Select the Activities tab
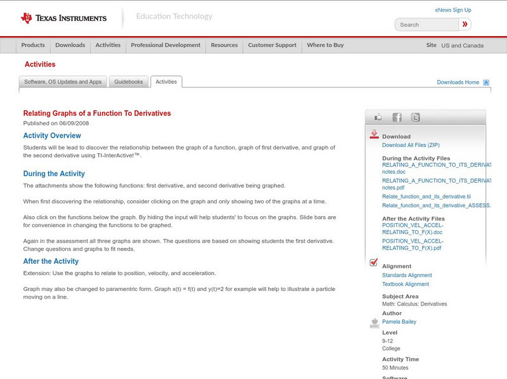507x379 pixels. click(166, 82)
